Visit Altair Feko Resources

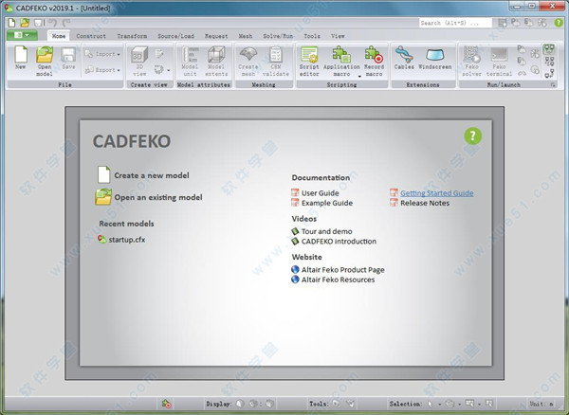333,280
